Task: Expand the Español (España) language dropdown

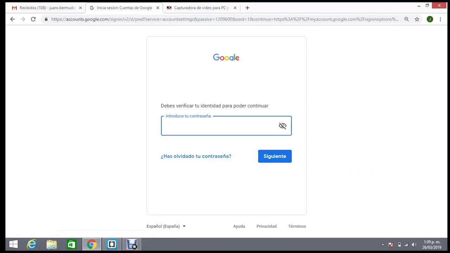Action: (166, 226)
